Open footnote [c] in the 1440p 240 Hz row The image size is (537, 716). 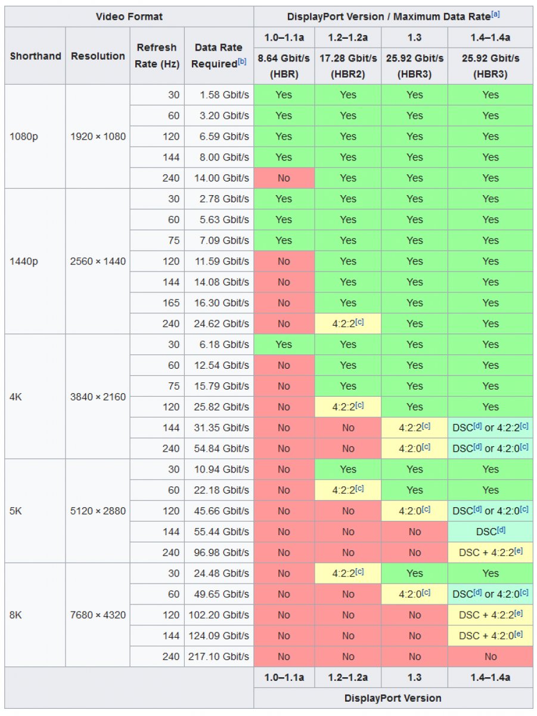pyautogui.click(x=359, y=322)
